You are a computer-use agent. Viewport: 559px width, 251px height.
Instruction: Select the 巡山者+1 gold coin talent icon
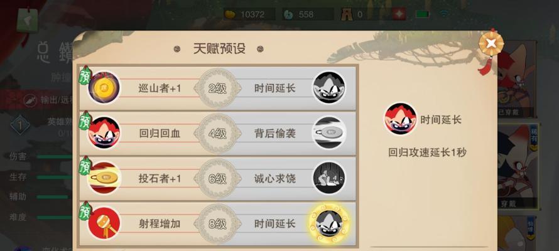104,88
